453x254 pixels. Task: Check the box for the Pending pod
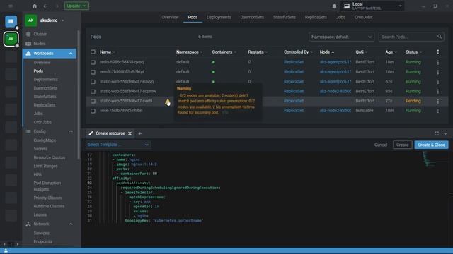[x=93, y=101]
